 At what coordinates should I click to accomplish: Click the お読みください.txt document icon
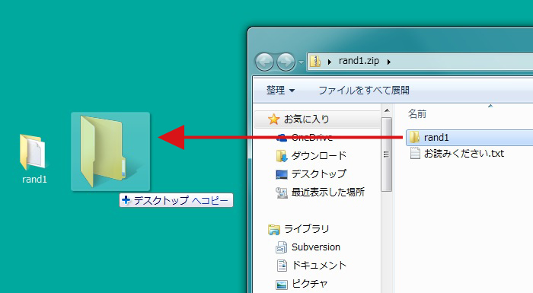click(415, 153)
